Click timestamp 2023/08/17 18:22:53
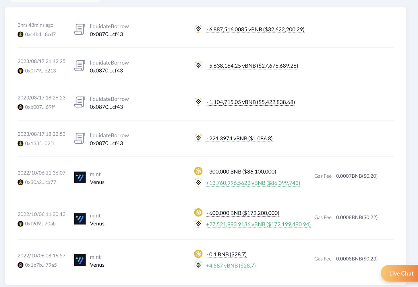The height and width of the screenshot is (287, 418). coord(42,134)
